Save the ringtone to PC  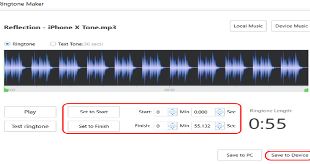240,155
